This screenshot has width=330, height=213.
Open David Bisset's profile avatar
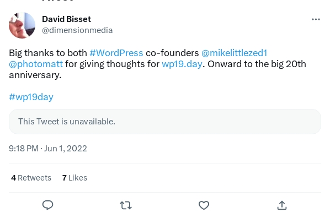22,25
